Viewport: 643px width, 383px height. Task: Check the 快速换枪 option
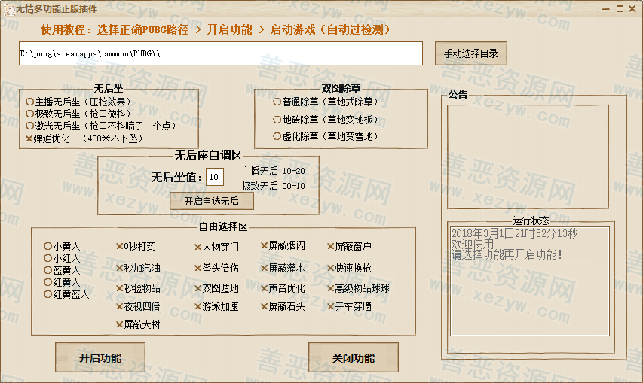330,268
